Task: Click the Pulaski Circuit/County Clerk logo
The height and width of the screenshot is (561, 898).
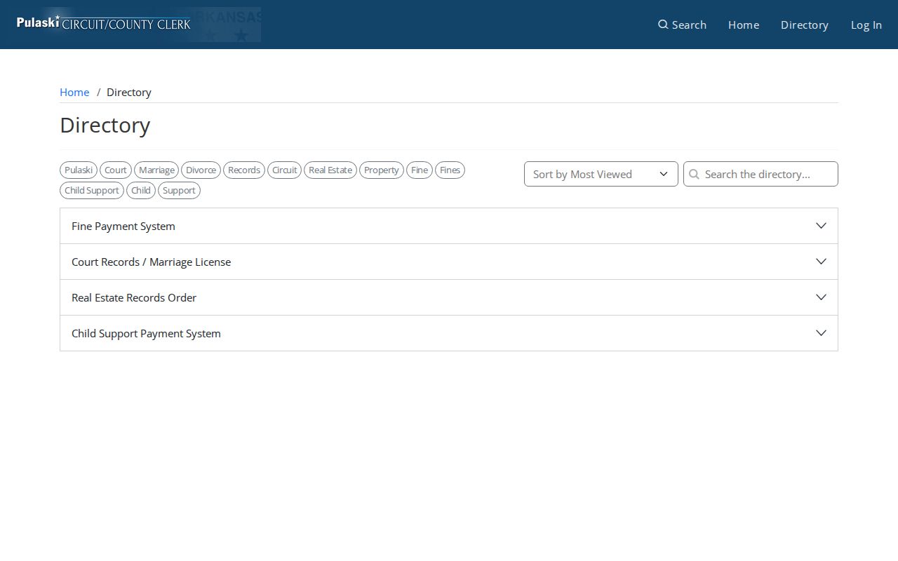Action: 139,25
